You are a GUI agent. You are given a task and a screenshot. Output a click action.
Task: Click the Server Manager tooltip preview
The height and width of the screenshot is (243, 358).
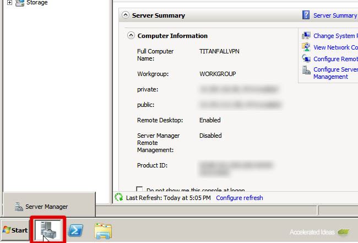49,204
